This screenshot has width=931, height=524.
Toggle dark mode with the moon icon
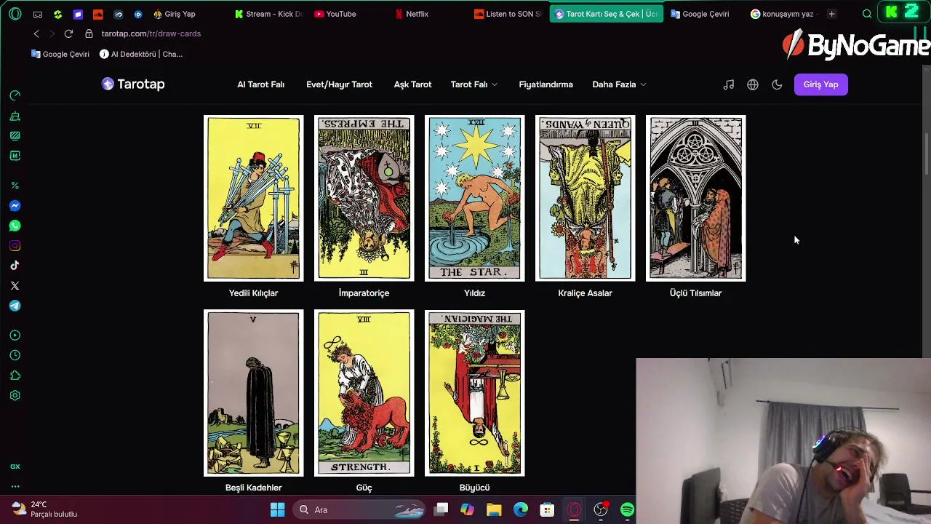pyautogui.click(x=777, y=84)
